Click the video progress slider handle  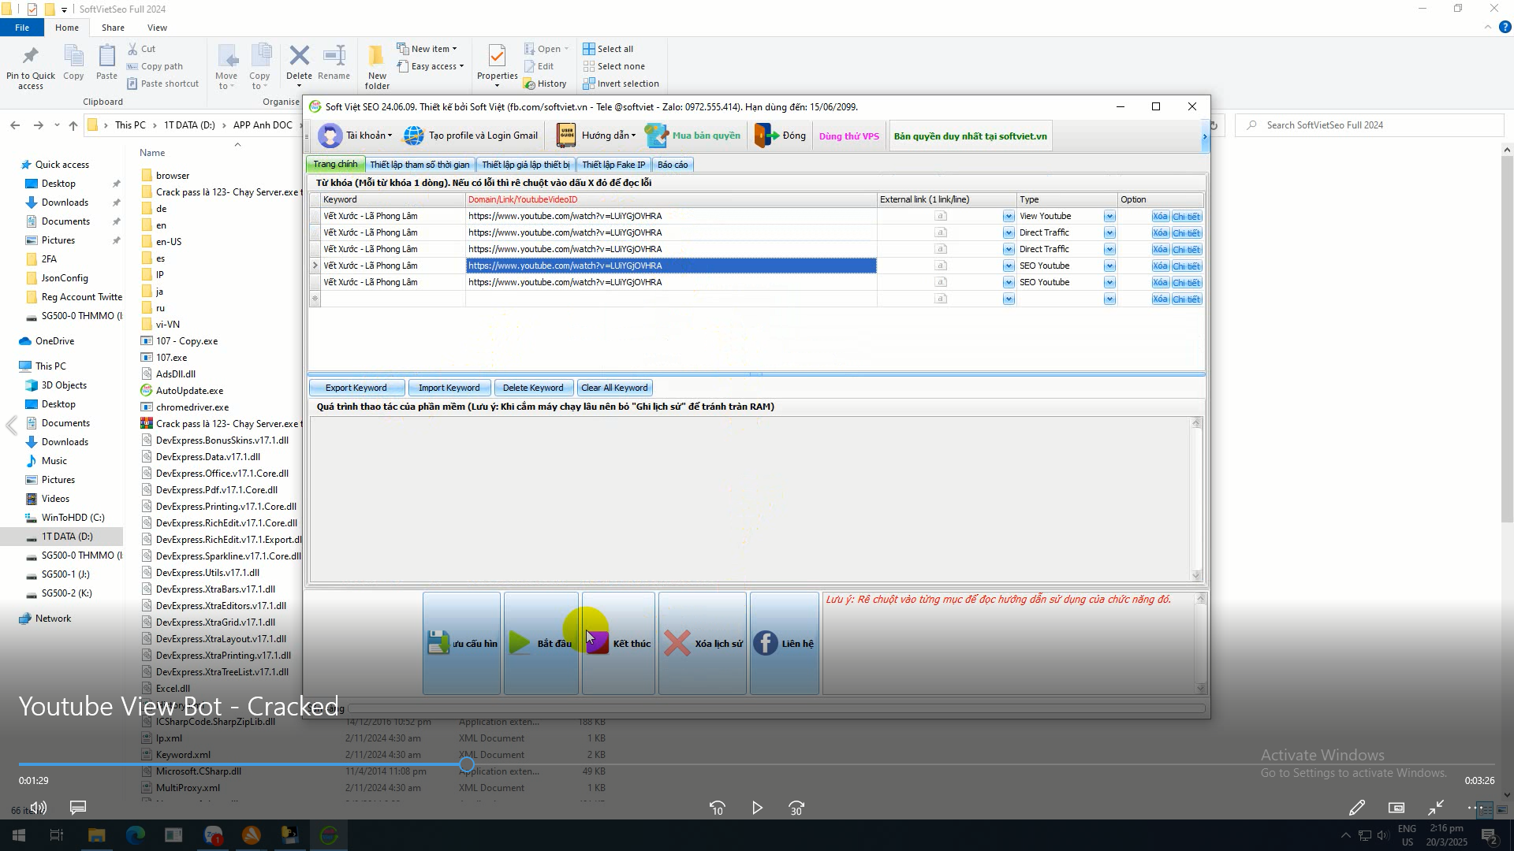467,764
